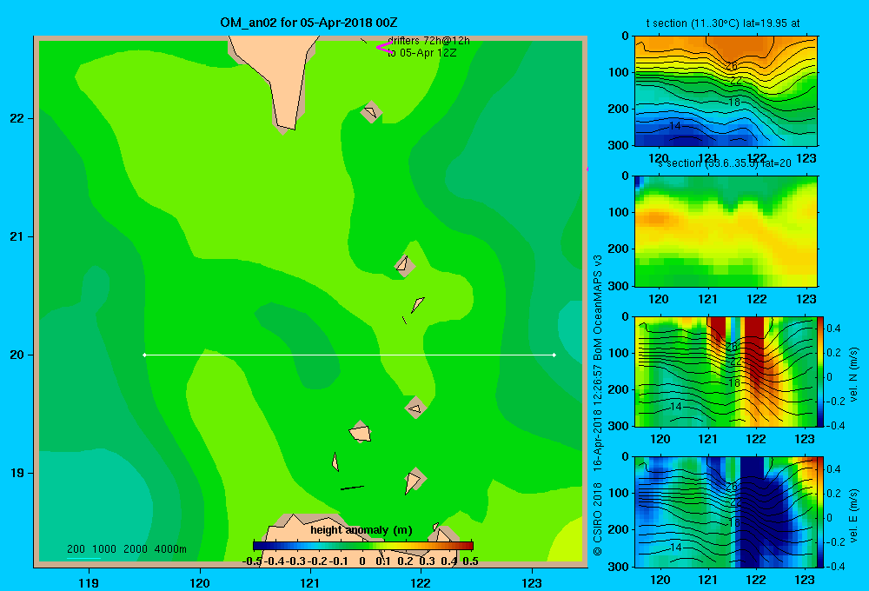Click the vertical CSIRO 2018 BoM OceanMAPS v3 credit text
This screenshot has width=869, height=591.
[x=598, y=405]
